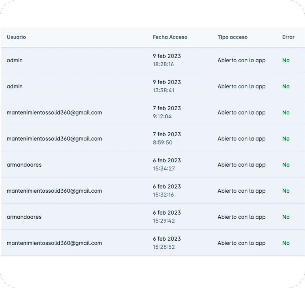Select the armandoares user in the 15:34:27 row
This screenshot has height=288, width=305.
(x=24, y=165)
